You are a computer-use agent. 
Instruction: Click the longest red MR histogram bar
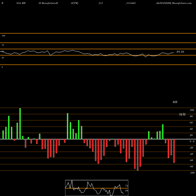[138, 155]
